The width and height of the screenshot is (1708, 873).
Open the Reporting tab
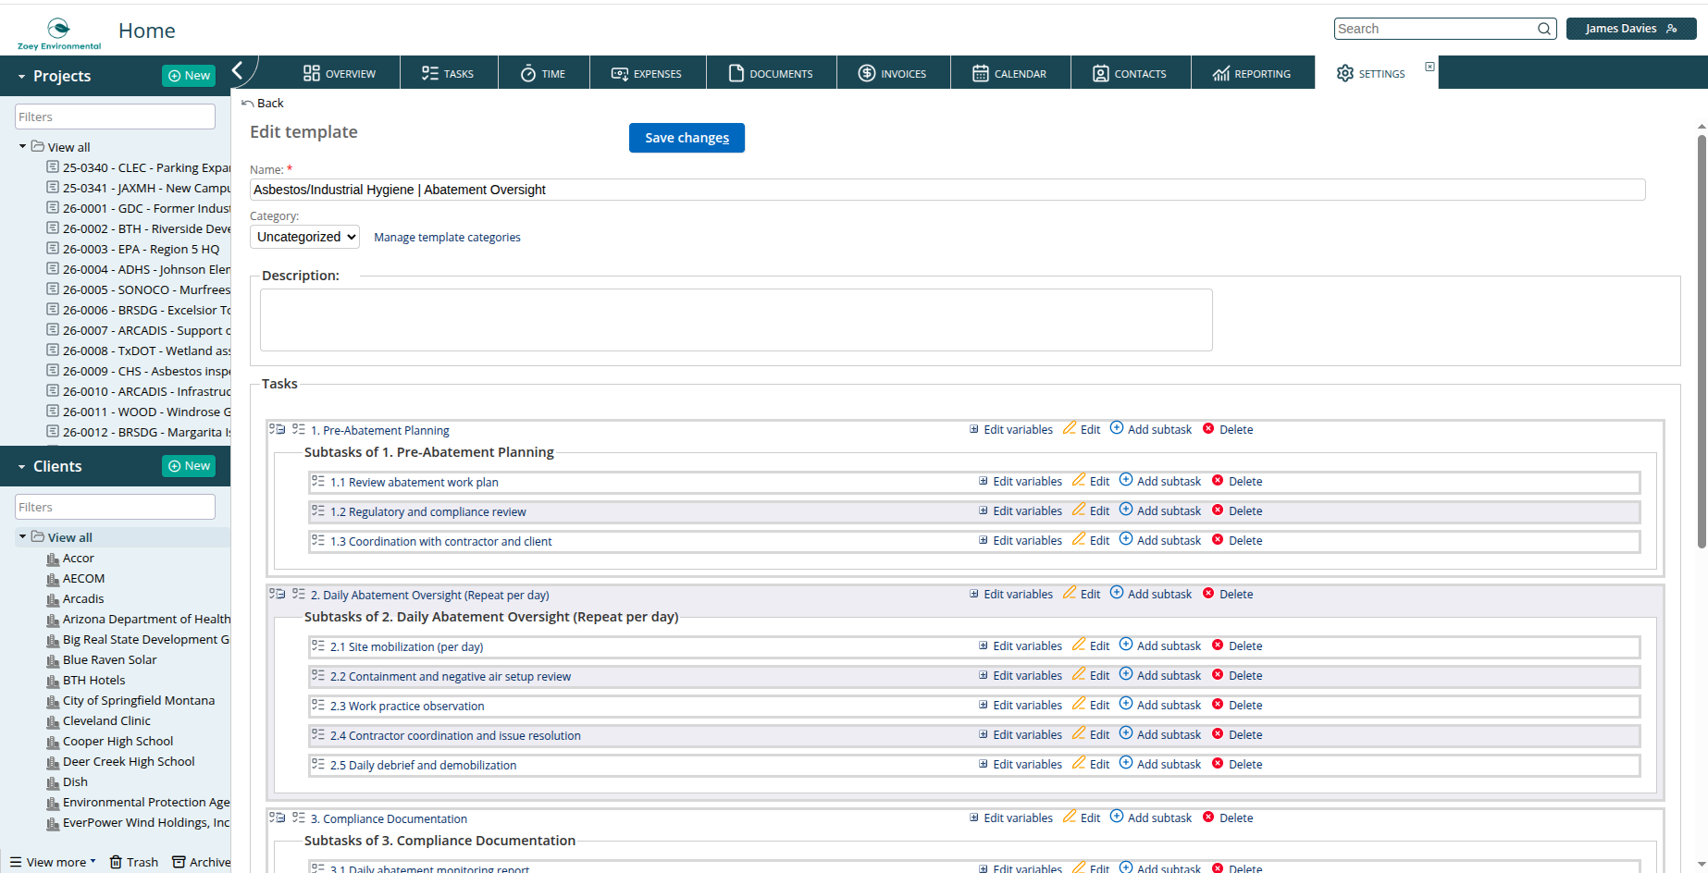(1252, 73)
